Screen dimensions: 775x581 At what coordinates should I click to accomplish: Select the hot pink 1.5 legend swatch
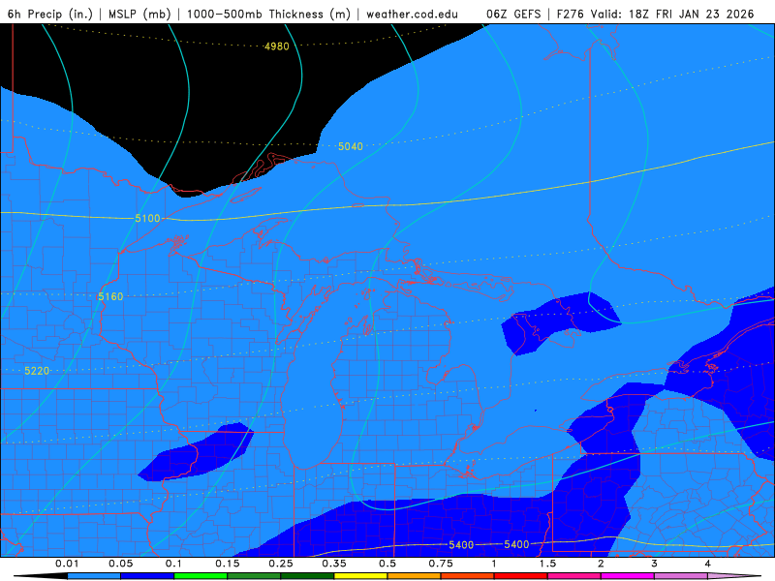coord(574,576)
